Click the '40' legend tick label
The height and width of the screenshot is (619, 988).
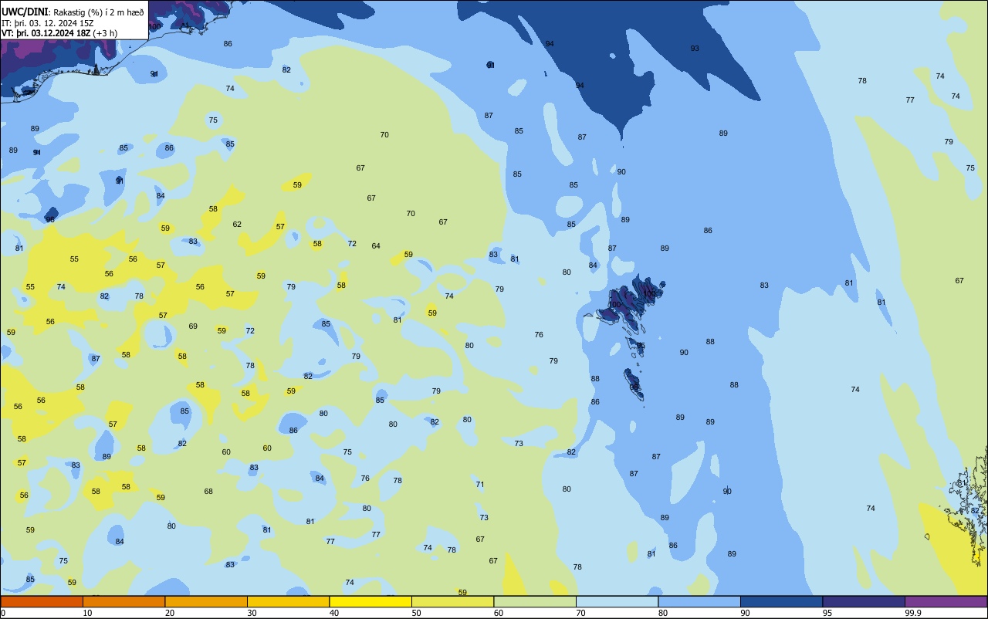click(x=333, y=613)
